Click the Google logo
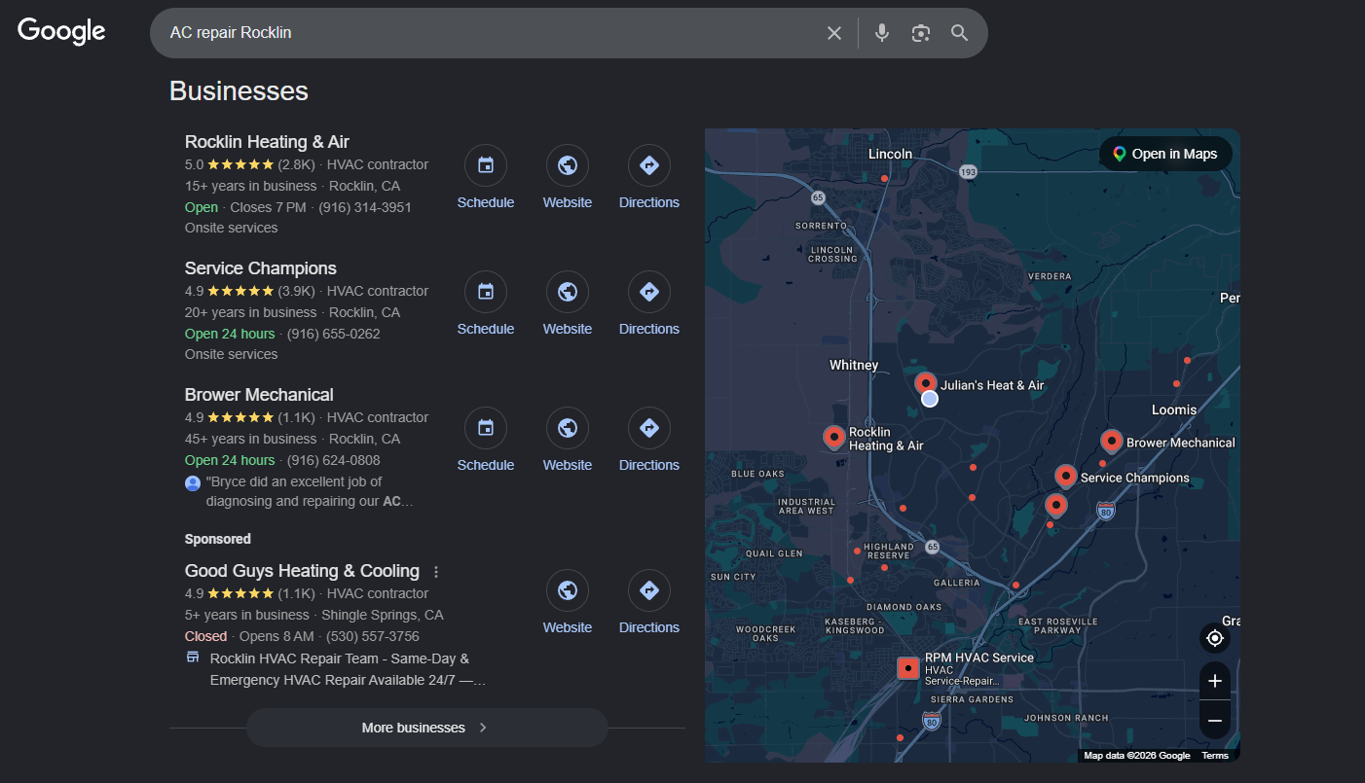The width and height of the screenshot is (1365, 783). tap(61, 31)
